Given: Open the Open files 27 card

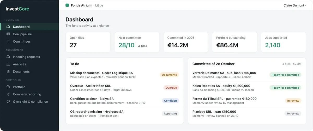Looking at the screenshot, I should coord(88,42).
